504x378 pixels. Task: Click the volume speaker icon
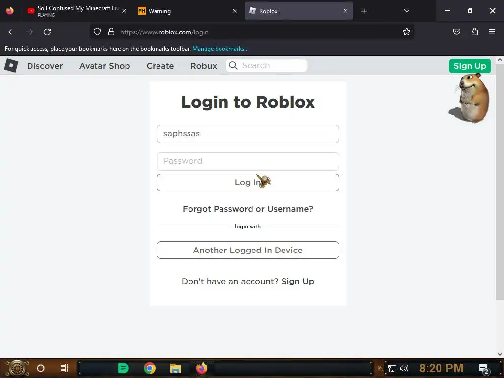(404, 368)
